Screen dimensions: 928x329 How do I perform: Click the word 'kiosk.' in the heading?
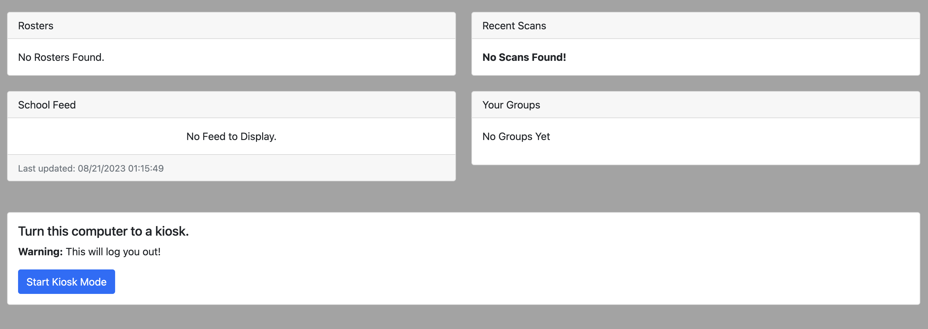pyautogui.click(x=172, y=231)
